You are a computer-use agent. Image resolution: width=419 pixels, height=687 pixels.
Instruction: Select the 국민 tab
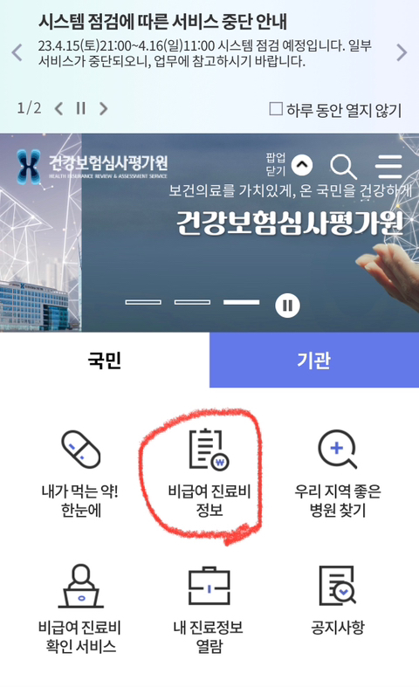click(x=105, y=360)
